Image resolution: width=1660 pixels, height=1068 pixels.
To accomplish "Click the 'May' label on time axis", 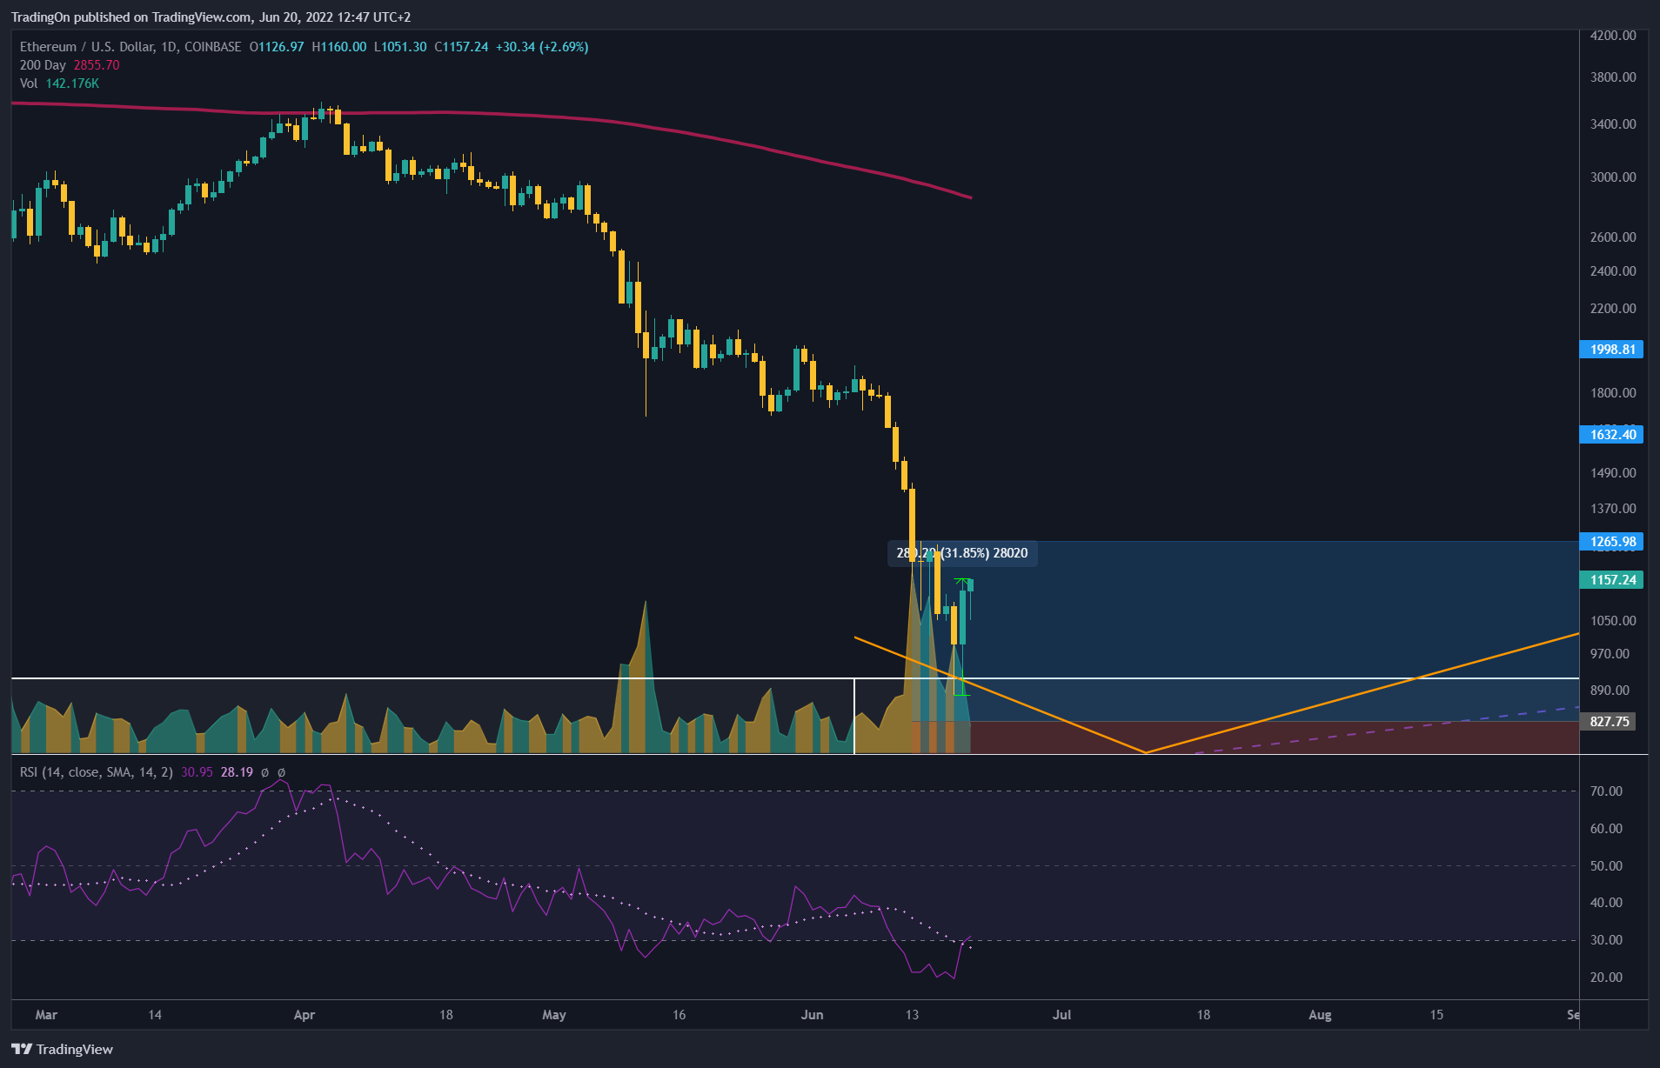I will point(553,1015).
